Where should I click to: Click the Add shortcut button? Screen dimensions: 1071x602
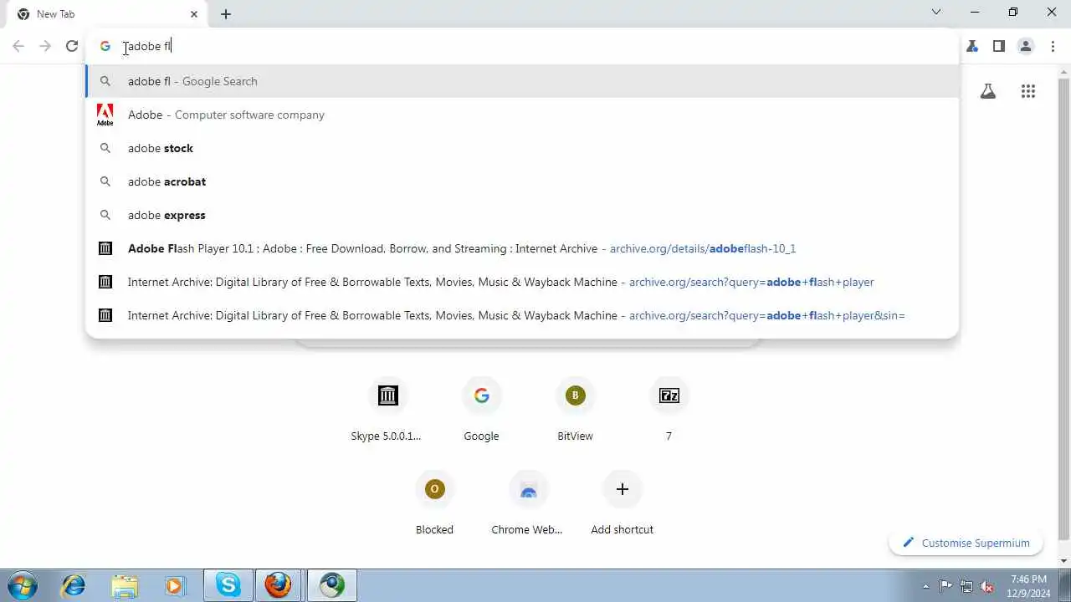[x=622, y=503]
